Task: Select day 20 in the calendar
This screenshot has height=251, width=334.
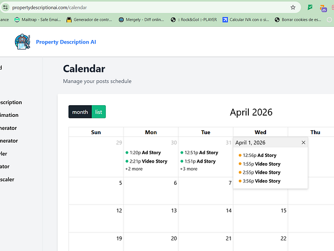Action: point(174,238)
